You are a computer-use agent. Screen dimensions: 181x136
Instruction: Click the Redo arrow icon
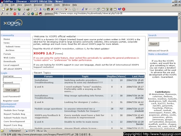(x=61, y=9)
